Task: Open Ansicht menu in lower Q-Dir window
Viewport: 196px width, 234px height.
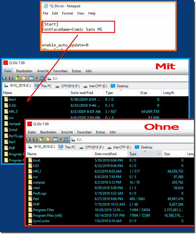Action: click(67, 132)
